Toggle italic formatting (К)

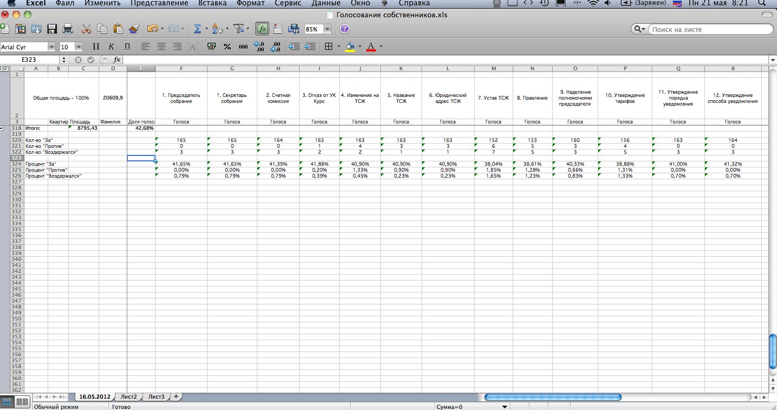pos(112,47)
